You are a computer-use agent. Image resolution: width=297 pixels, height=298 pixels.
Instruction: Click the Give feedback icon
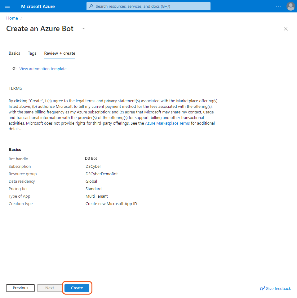[262, 288]
